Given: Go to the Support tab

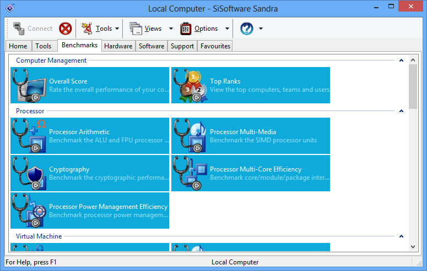Looking at the screenshot, I should (x=182, y=46).
